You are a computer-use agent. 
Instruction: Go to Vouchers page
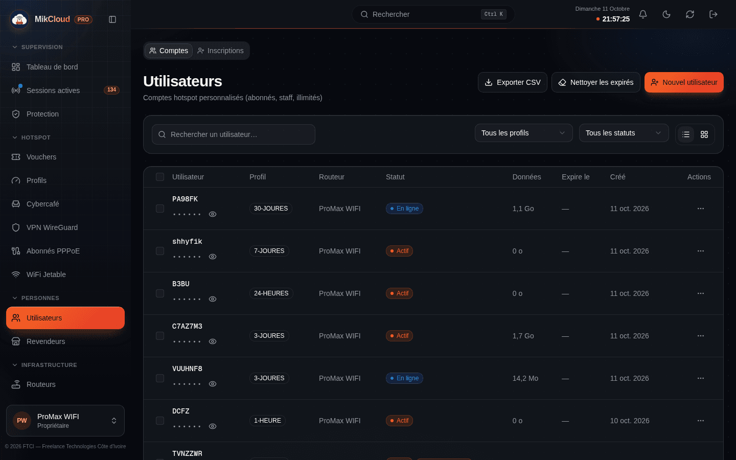click(x=65, y=157)
